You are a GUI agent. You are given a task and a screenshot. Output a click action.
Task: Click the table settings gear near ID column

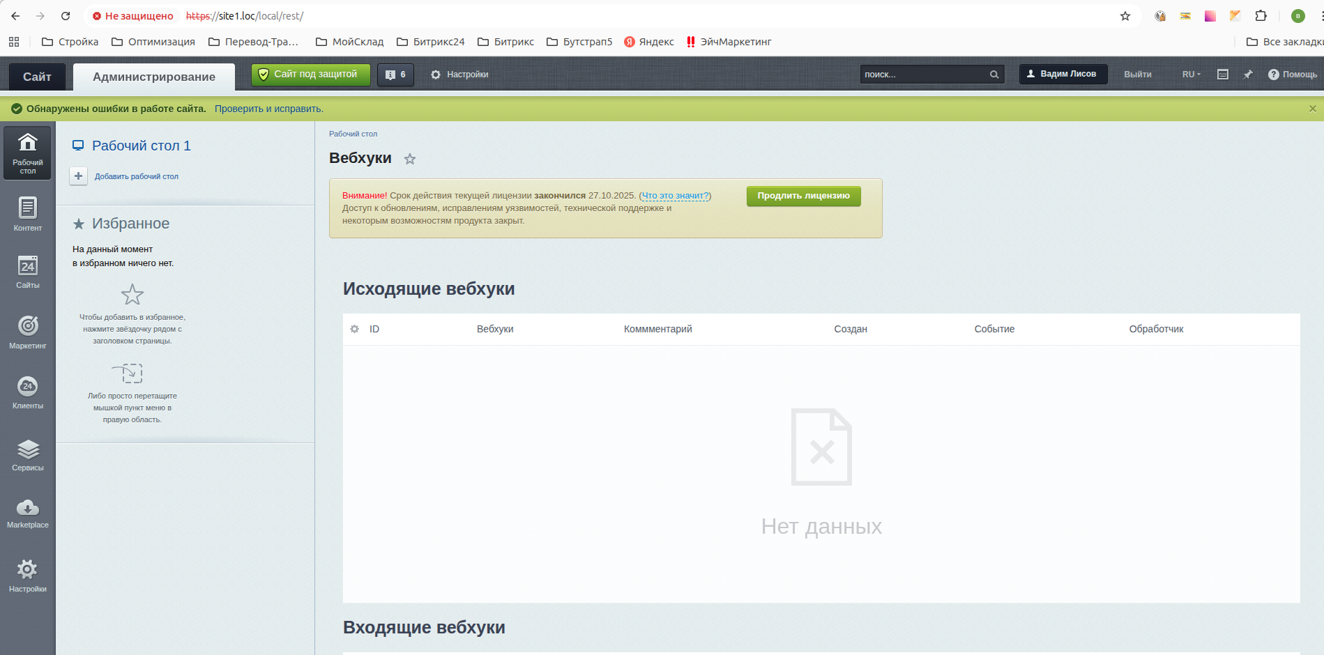[x=354, y=329]
